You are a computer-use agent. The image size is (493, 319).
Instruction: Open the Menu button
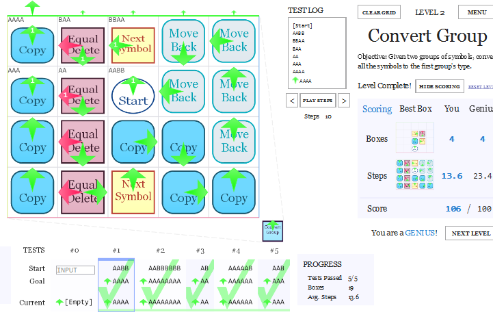click(x=476, y=12)
